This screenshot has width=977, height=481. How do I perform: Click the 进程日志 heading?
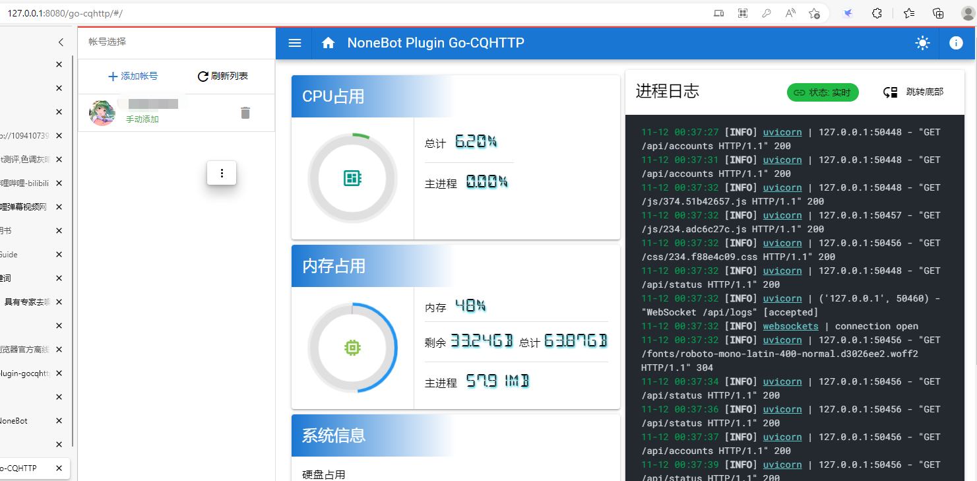(668, 92)
